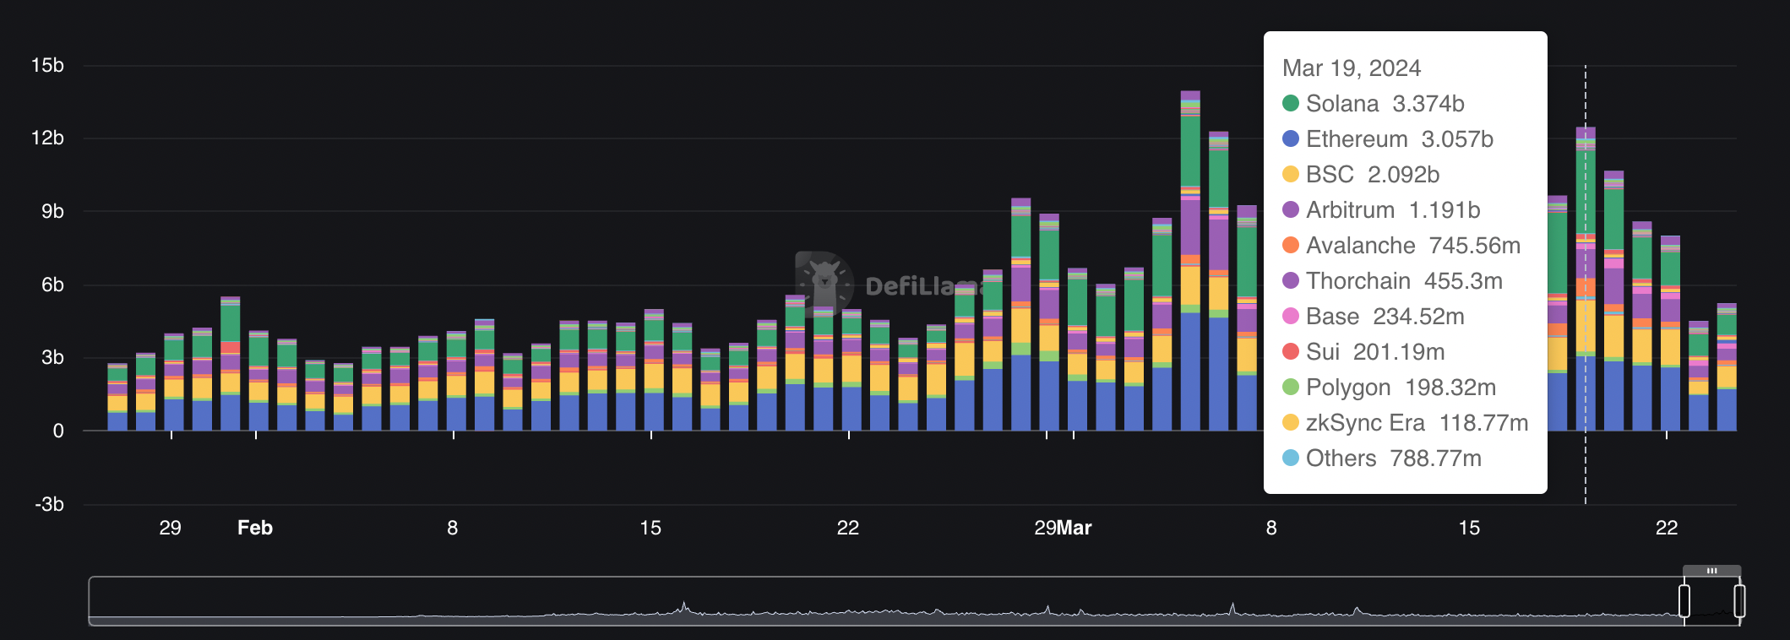1790x640 pixels.
Task: Click the minimap timeline track's middle
Action: point(887,601)
